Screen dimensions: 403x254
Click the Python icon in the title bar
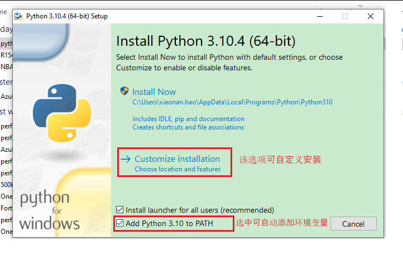(x=18, y=16)
